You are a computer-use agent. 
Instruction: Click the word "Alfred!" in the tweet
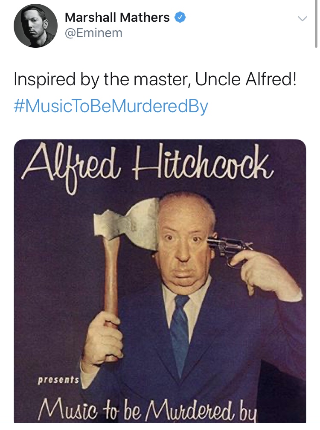[x=271, y=79]
